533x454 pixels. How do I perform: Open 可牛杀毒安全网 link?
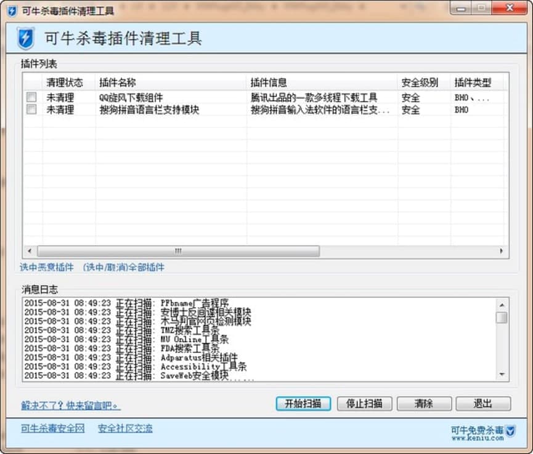53,429
